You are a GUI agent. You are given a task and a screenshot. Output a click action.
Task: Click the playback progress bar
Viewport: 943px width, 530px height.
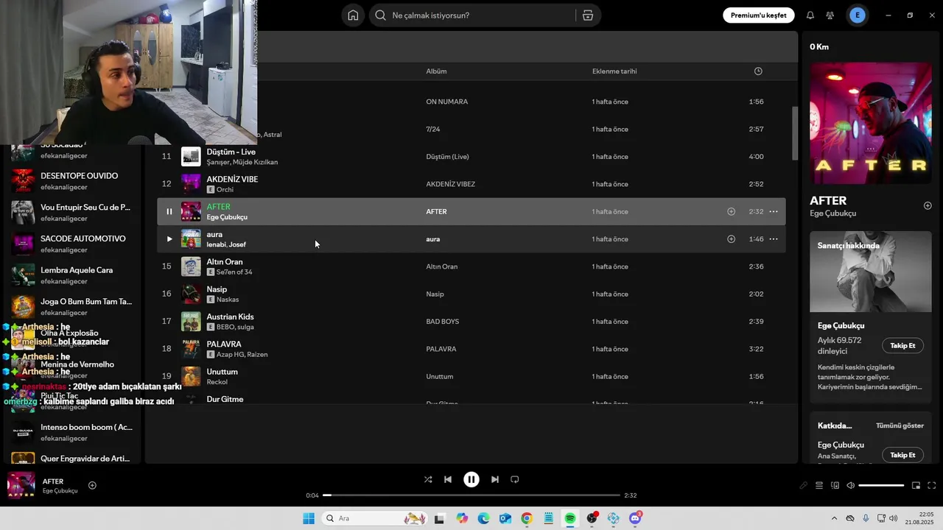tap(471, 495)
